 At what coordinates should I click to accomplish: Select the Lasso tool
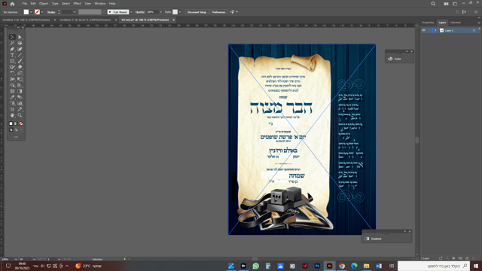pos(20,44)
